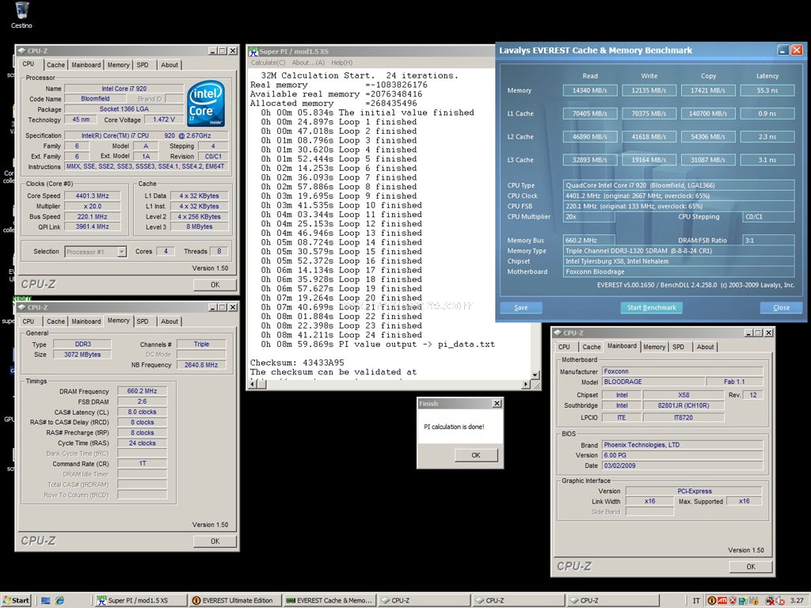Minimize the EVEREST benchmark window
811x608 pixels.
click(x=783, y=50)
